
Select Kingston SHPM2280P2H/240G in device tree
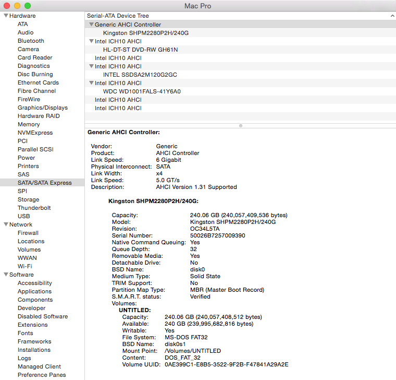tap(240, 33)
